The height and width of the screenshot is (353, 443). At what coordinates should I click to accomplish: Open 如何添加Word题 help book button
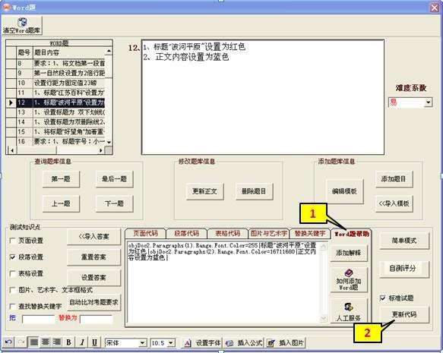(x=349, y=279)
